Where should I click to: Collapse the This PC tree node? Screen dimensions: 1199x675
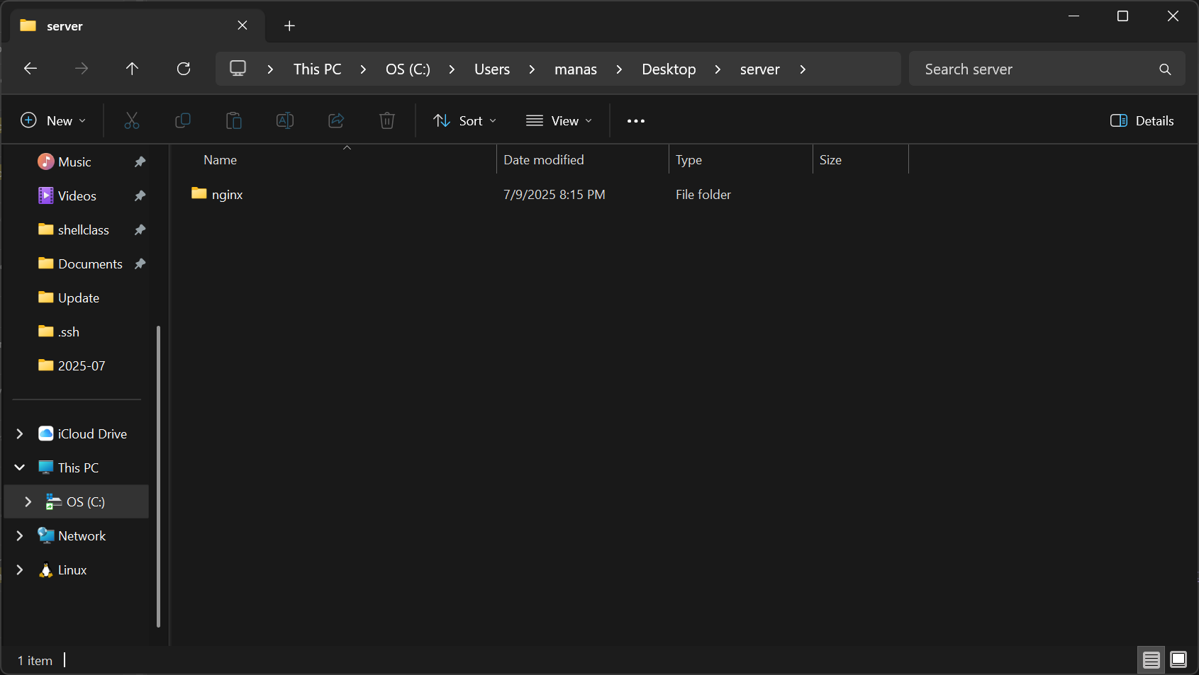point(20,467)
